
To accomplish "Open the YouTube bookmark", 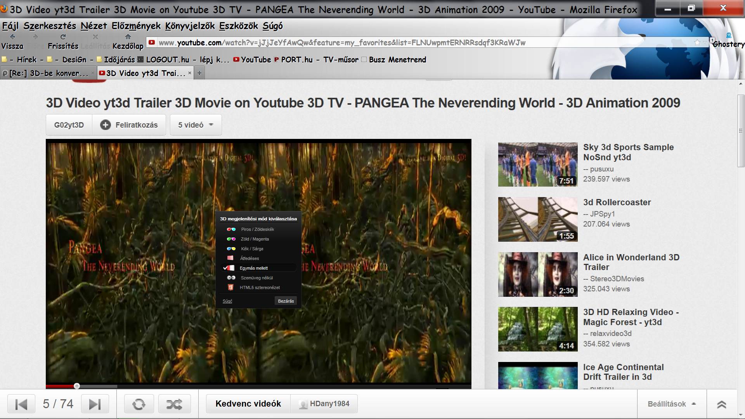I will [x=252, y=60].
